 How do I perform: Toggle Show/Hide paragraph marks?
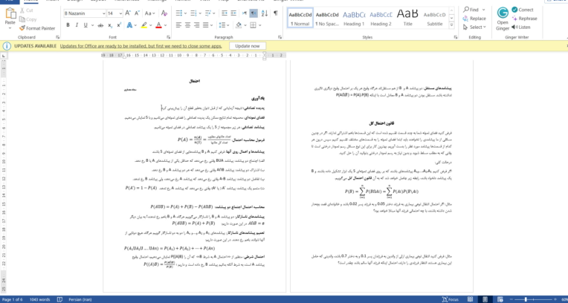pos(276,13)
